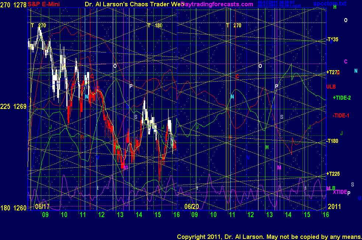362x240 pixels.
Task: Click the +T225 line label
Action: tap(333, 174)
